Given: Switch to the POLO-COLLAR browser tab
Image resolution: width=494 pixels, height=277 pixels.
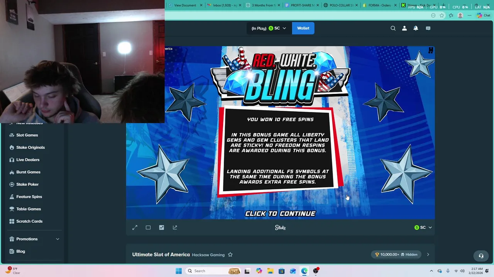Looking at the screenshot, I should (341, 5).
